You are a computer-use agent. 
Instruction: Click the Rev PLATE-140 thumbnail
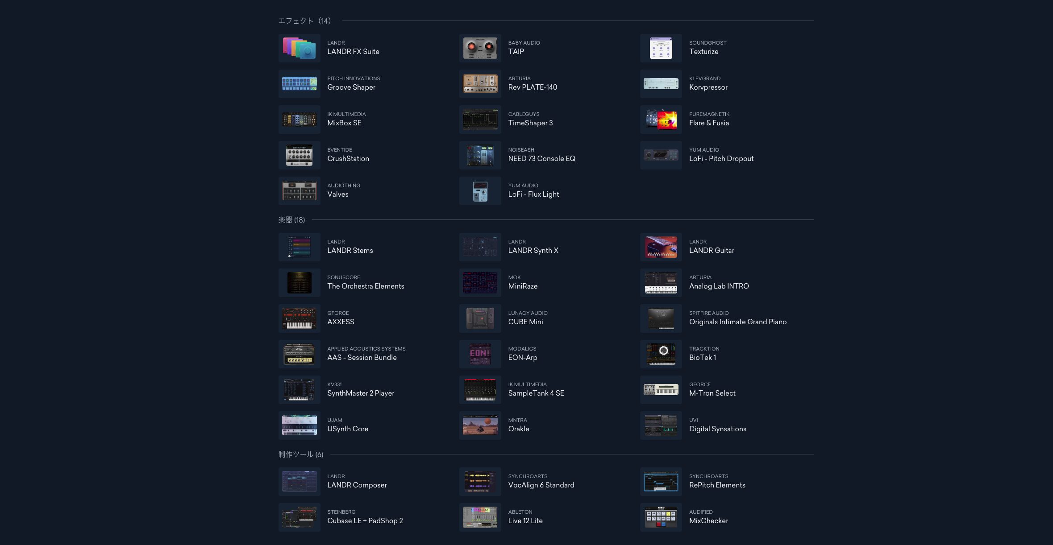pos(480,84)
